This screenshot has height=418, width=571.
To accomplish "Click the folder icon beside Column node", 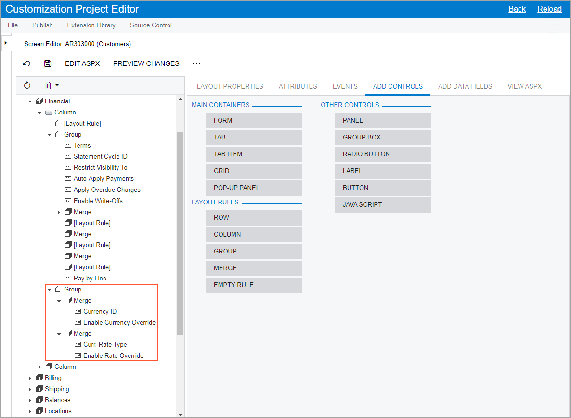I will [49, 112].
